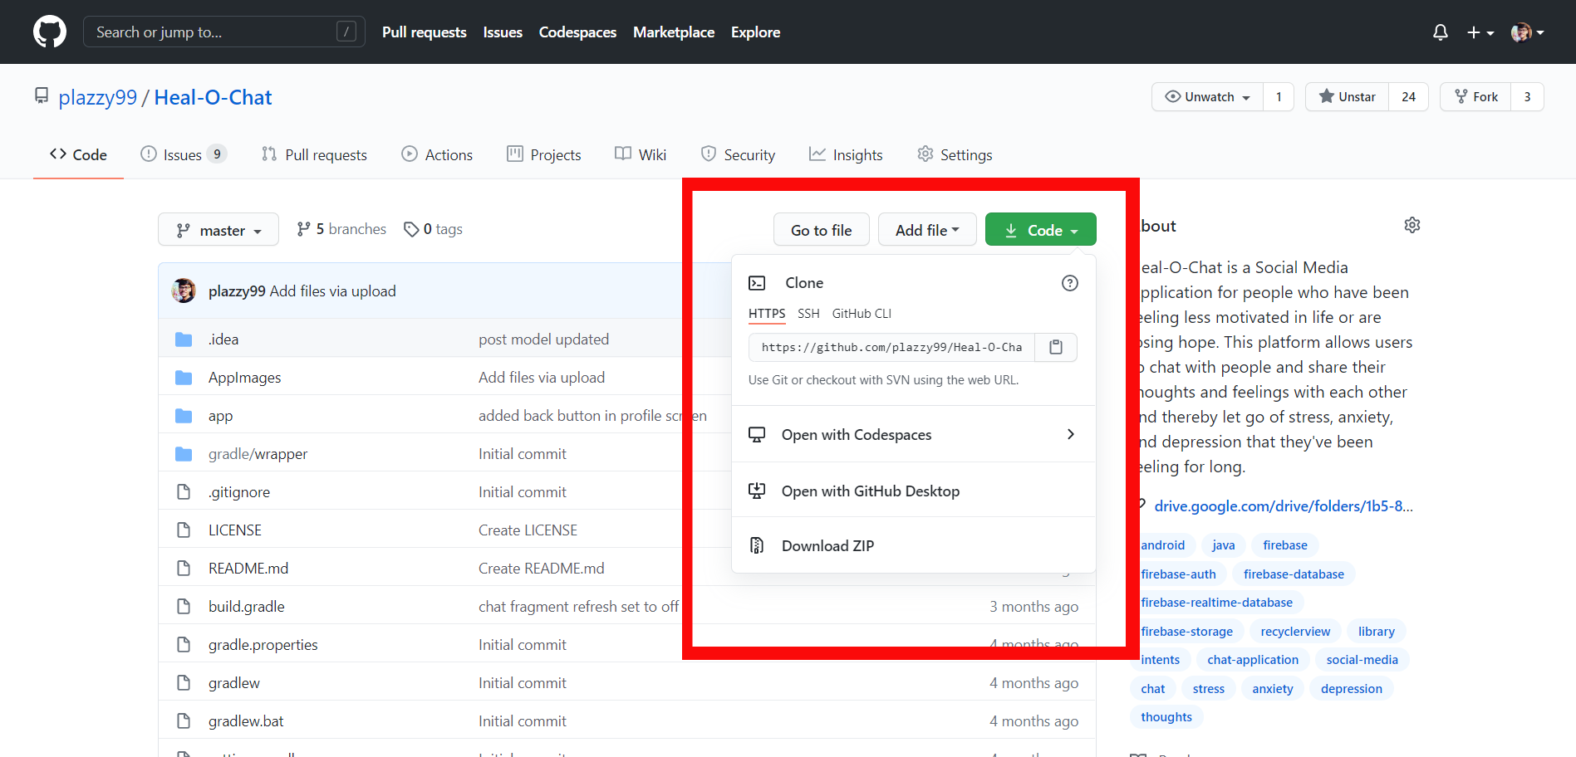The image size is (1576, 757).
Task: Focus the Search or jump to field
Action: click(x=224, y=32)
